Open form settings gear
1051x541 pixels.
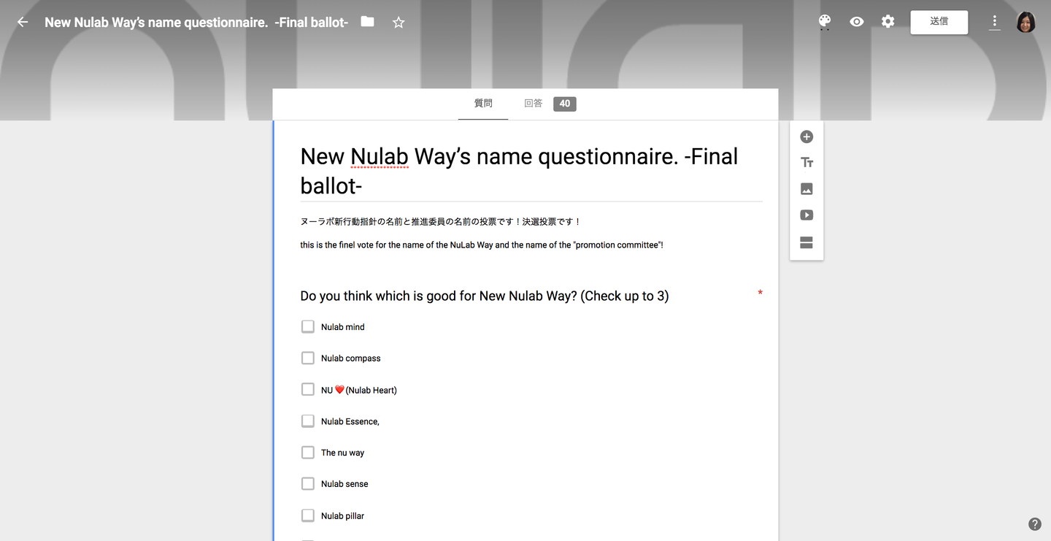(888, 22)
